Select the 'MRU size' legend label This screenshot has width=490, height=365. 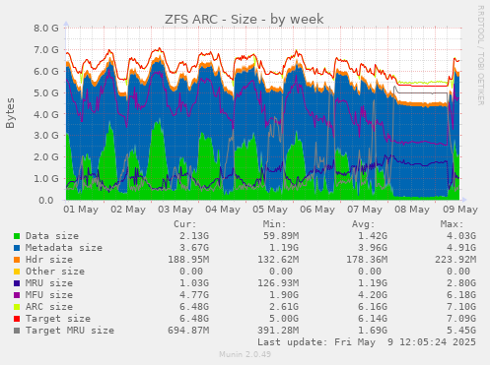pos(49,283)
